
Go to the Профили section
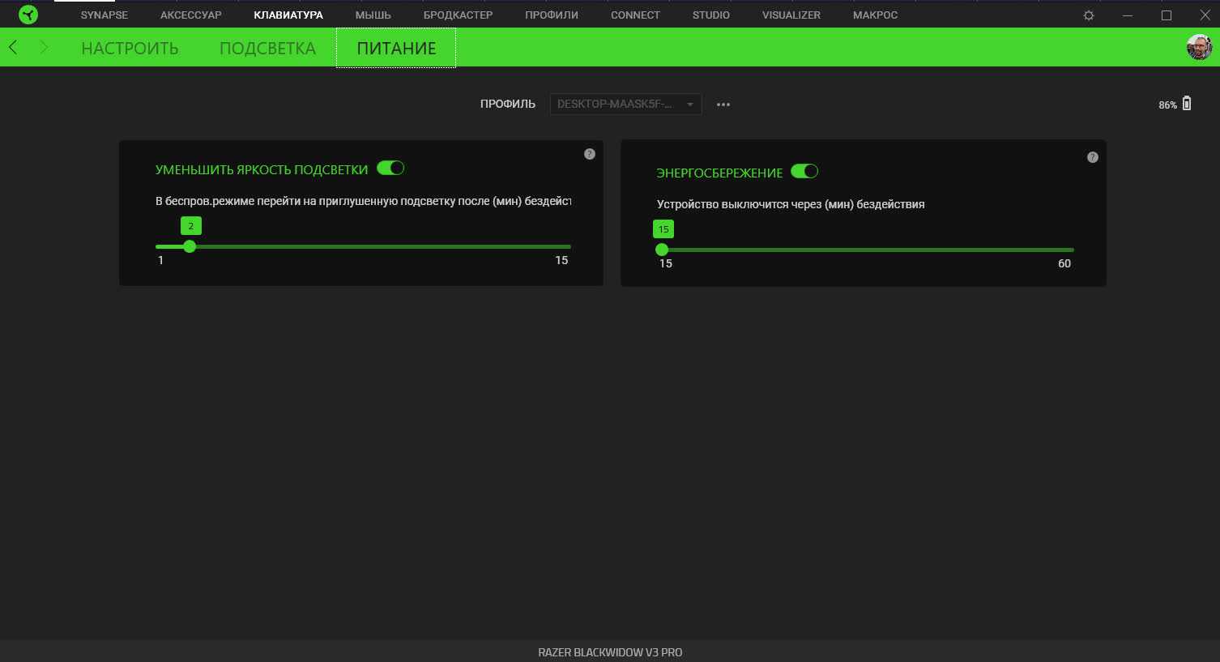click(x=552, y=15)
